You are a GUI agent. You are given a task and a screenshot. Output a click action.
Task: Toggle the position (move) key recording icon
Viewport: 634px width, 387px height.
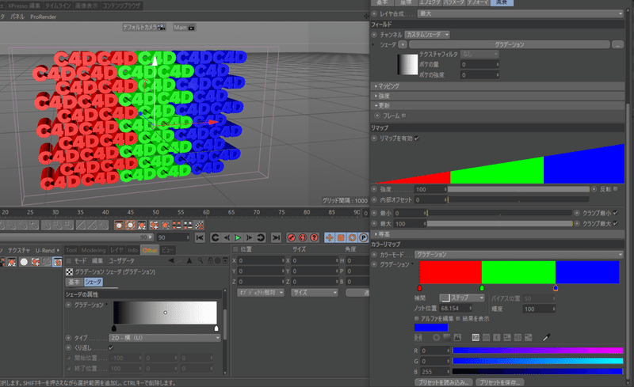[330, 237]
